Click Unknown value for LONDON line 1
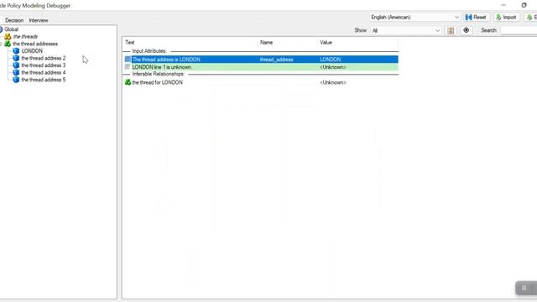 (x=333, y=67)
